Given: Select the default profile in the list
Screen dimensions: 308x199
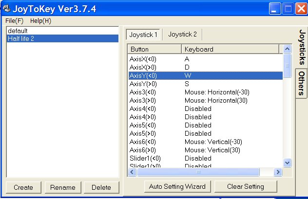Looking at the screenshot, I should [x=62, y=31].
